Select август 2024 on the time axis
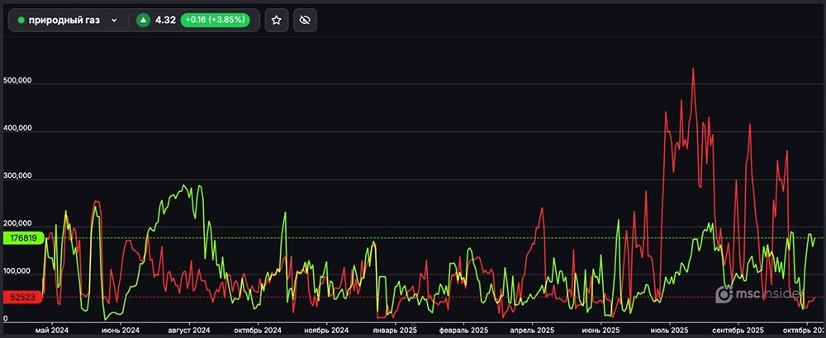The width and height of the screenshot is (826, 338). point(191,329)
